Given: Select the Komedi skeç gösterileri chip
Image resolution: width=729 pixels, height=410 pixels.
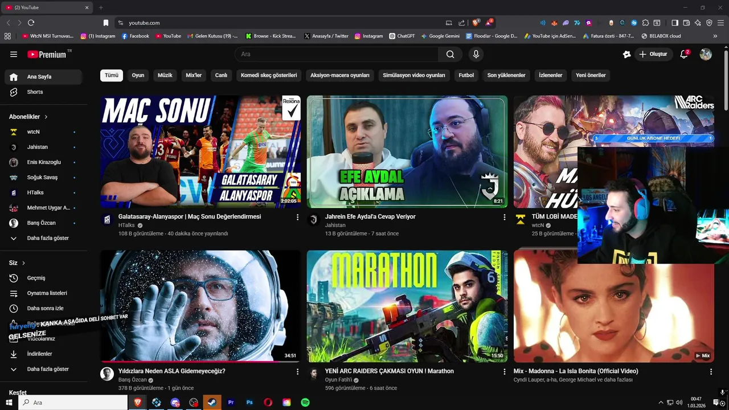Looking at the screenshot, I should point(269,75).
